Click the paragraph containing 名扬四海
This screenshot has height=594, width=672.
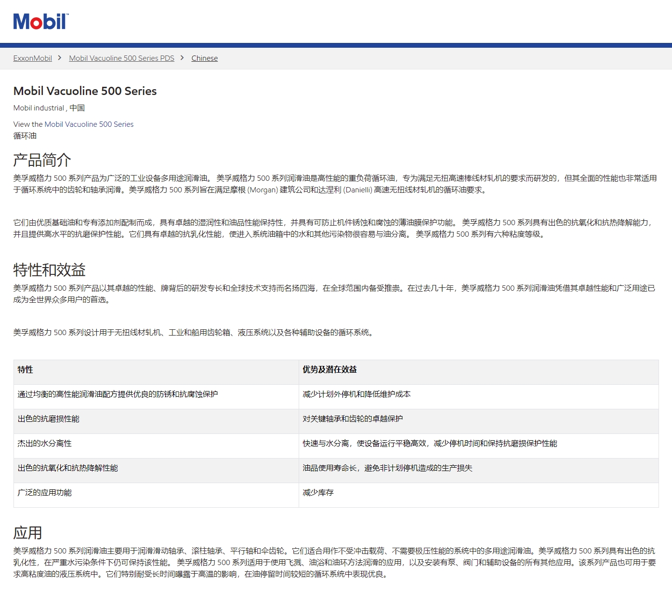pyautogui.click(x=334, y=294)
